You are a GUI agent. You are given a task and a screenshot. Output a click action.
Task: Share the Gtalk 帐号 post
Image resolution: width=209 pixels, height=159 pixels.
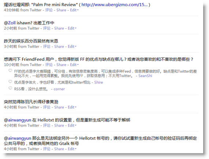coord(59,149)
